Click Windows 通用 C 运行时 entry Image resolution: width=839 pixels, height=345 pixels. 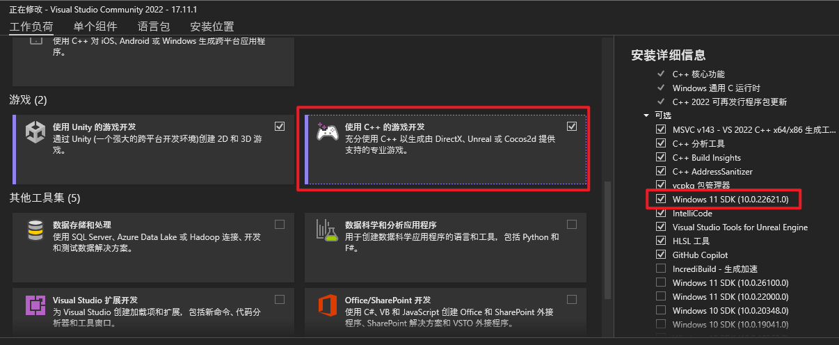(717, 88)
